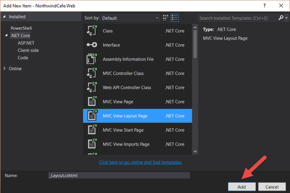This screenshot has height=193, width=290.
Task: Pick the MVC Controller Class icon
Action: click(x=92, y=74)
